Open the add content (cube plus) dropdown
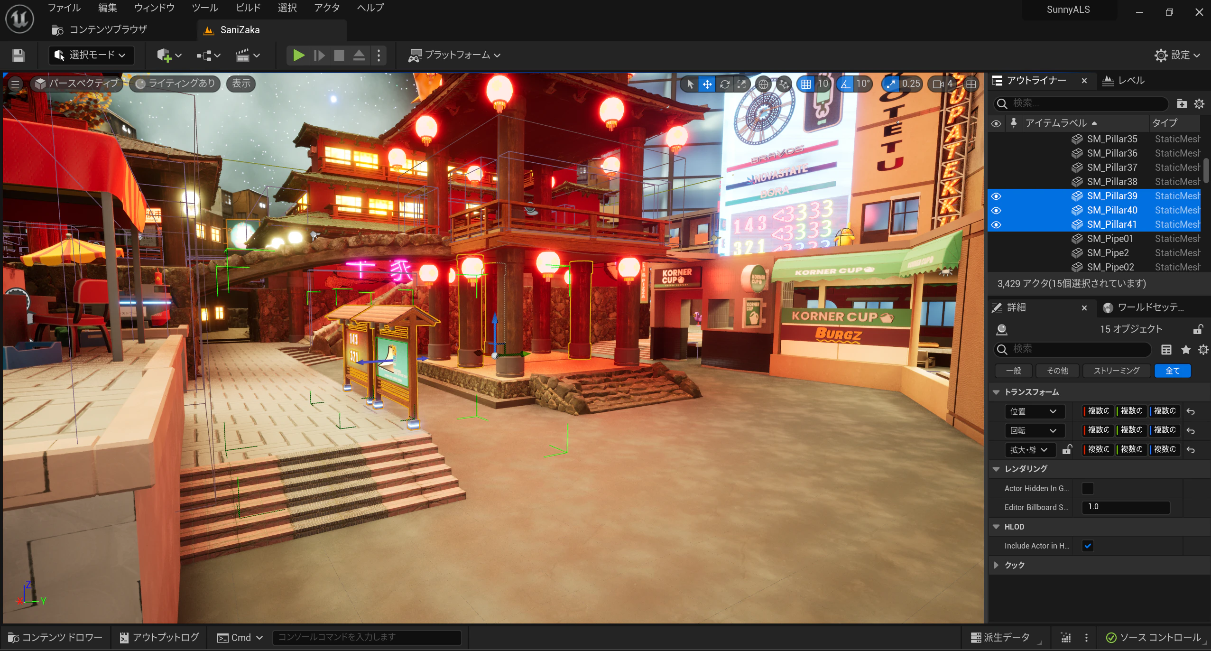 pos(169,56)
